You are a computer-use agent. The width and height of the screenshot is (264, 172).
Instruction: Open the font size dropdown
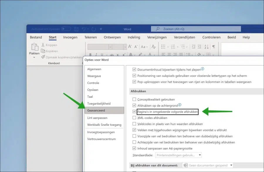tap(125, 47)
